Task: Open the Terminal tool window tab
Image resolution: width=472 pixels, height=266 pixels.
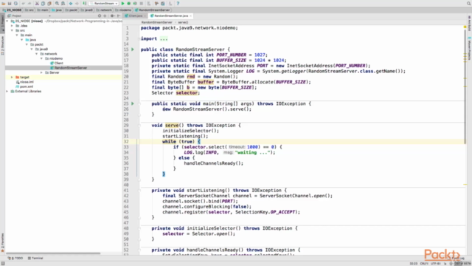Action: (x=35, y=258)
